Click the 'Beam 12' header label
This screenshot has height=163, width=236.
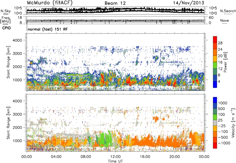115,3
